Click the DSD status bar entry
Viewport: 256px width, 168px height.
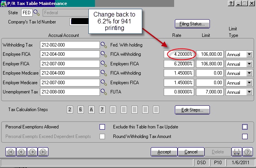tap(201, 163)
